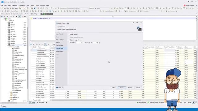Click the Count spinner arrows
This screenshot has height=111, width=198.
(99, 43)
